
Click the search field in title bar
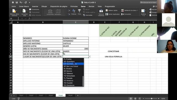(148, 2)
